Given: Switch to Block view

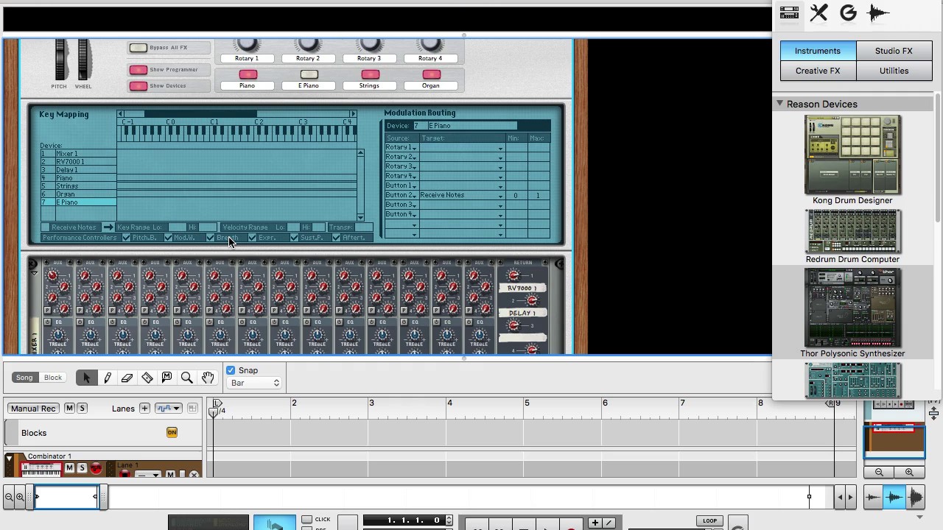Looking at the screenshot, I should point(53,378).
